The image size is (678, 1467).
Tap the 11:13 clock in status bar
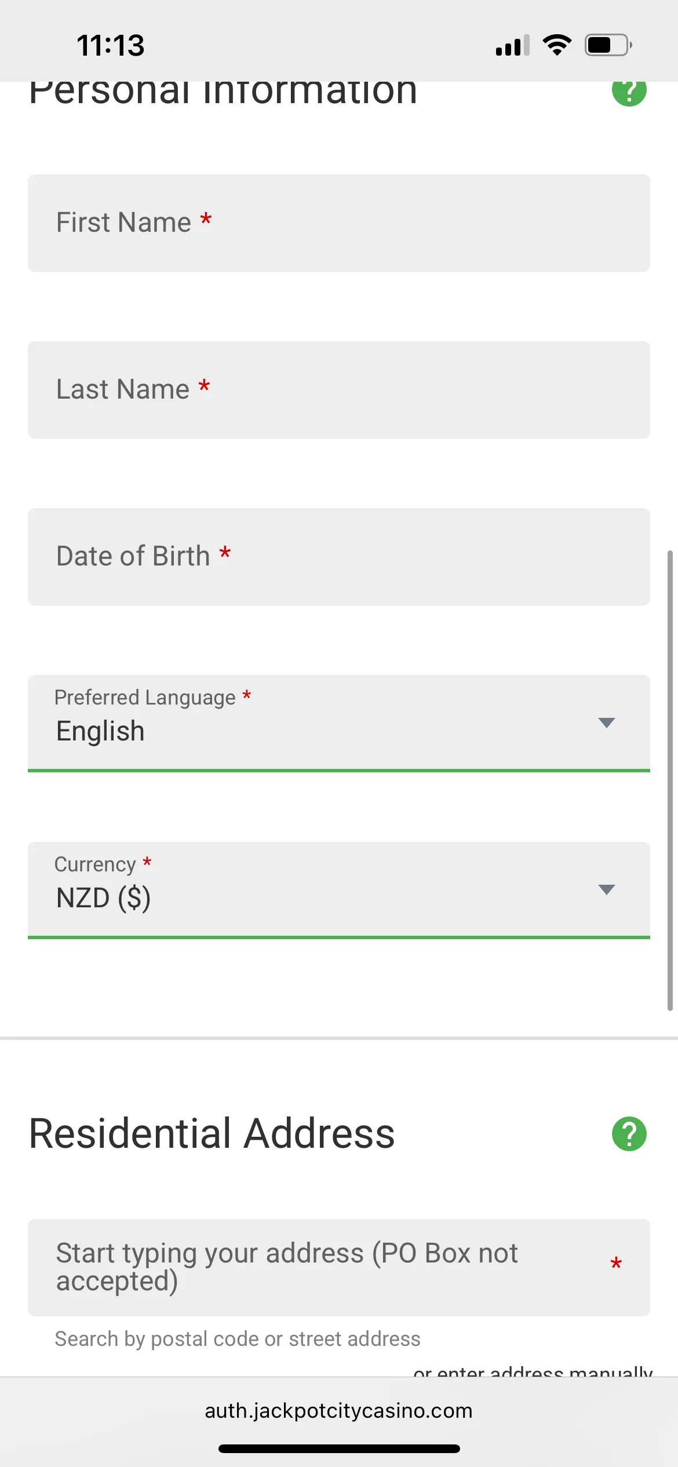[110, 45]
